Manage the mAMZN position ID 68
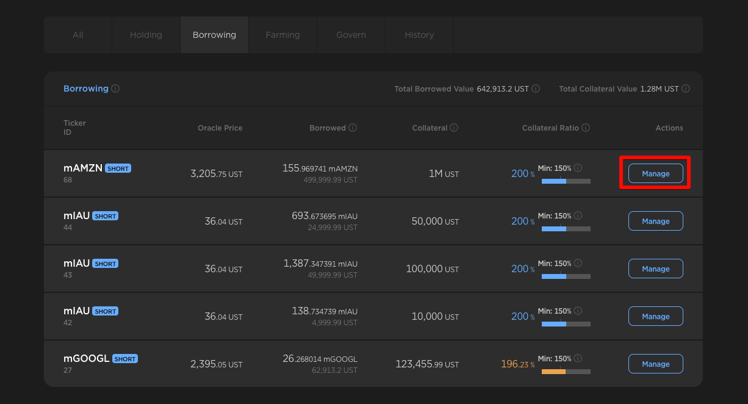Screen dimensions: 748x404 (x=655, y=173)
